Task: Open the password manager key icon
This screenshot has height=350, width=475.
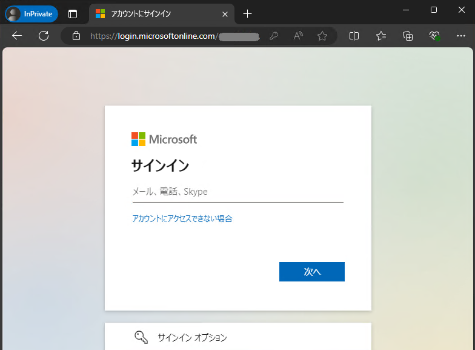Action: pyautogui.click(x=274, y=36)
